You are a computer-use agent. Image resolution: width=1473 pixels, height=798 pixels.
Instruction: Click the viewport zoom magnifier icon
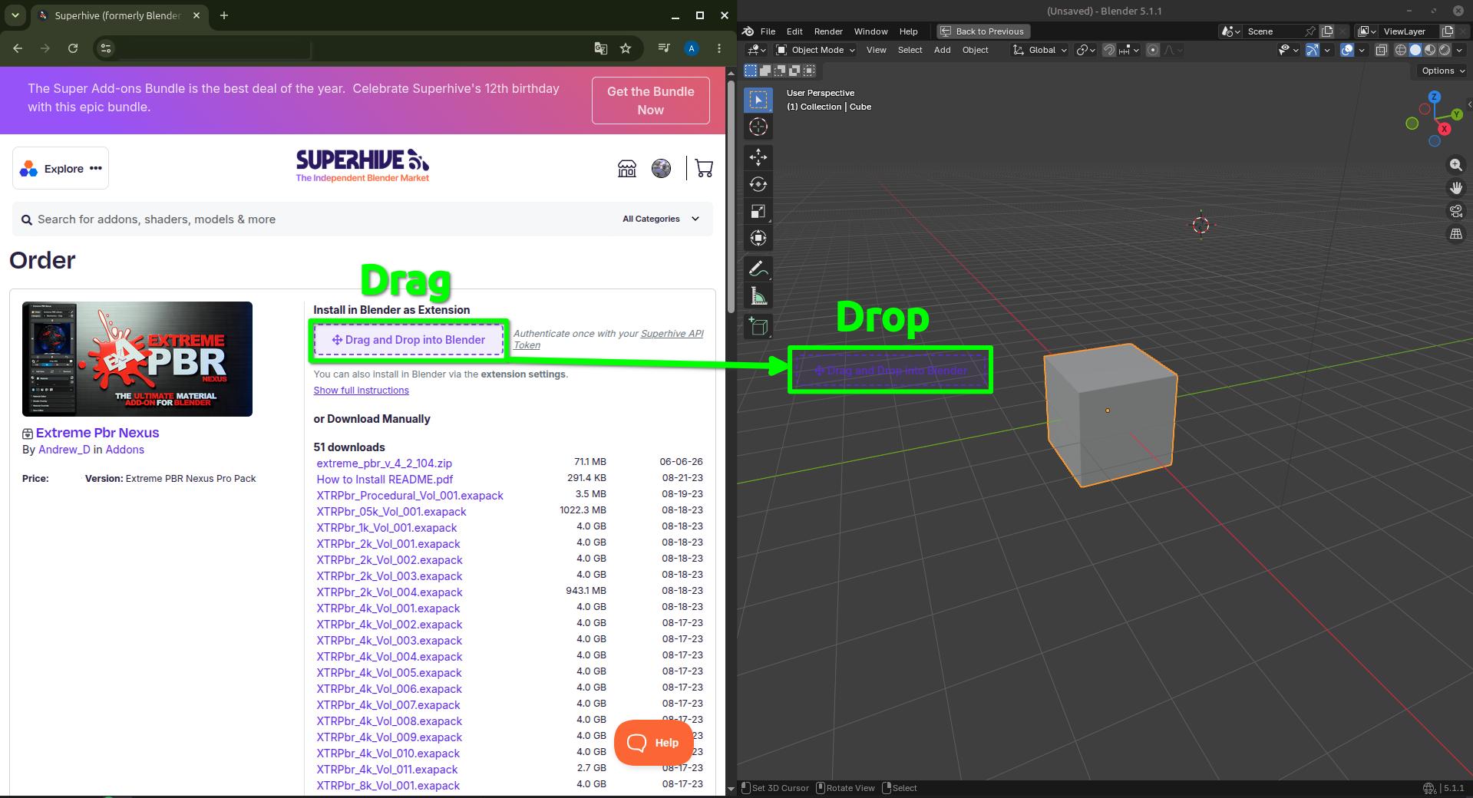(x=1456, y=165)
